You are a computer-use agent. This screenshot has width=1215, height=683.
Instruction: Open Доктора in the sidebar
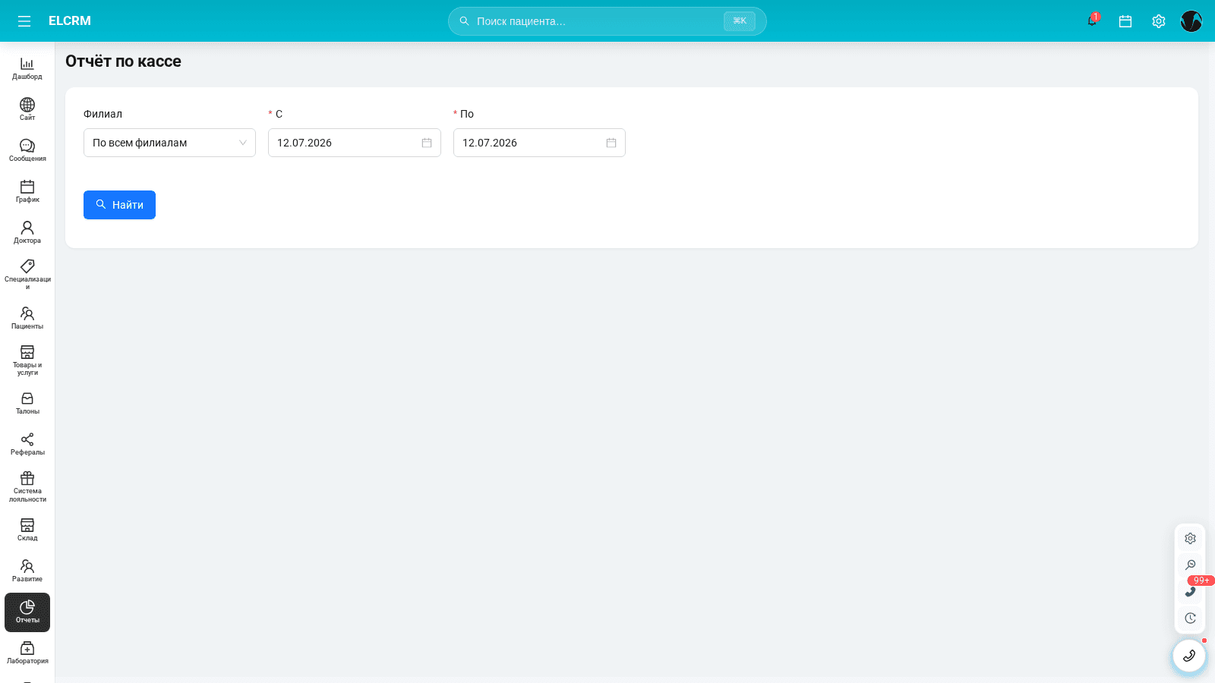(27, 232)
